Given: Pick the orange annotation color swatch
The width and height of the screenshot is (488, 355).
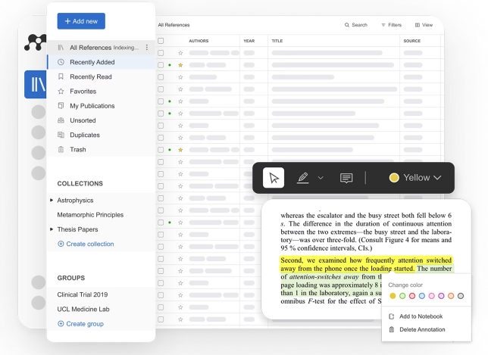Looking at the screenshot, I should click(451, 296).
